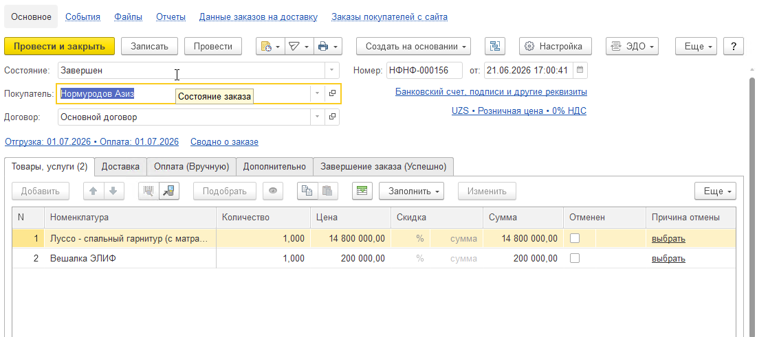Click the copy rows icon
Screen dimensions: 757x337
(307, 191)
